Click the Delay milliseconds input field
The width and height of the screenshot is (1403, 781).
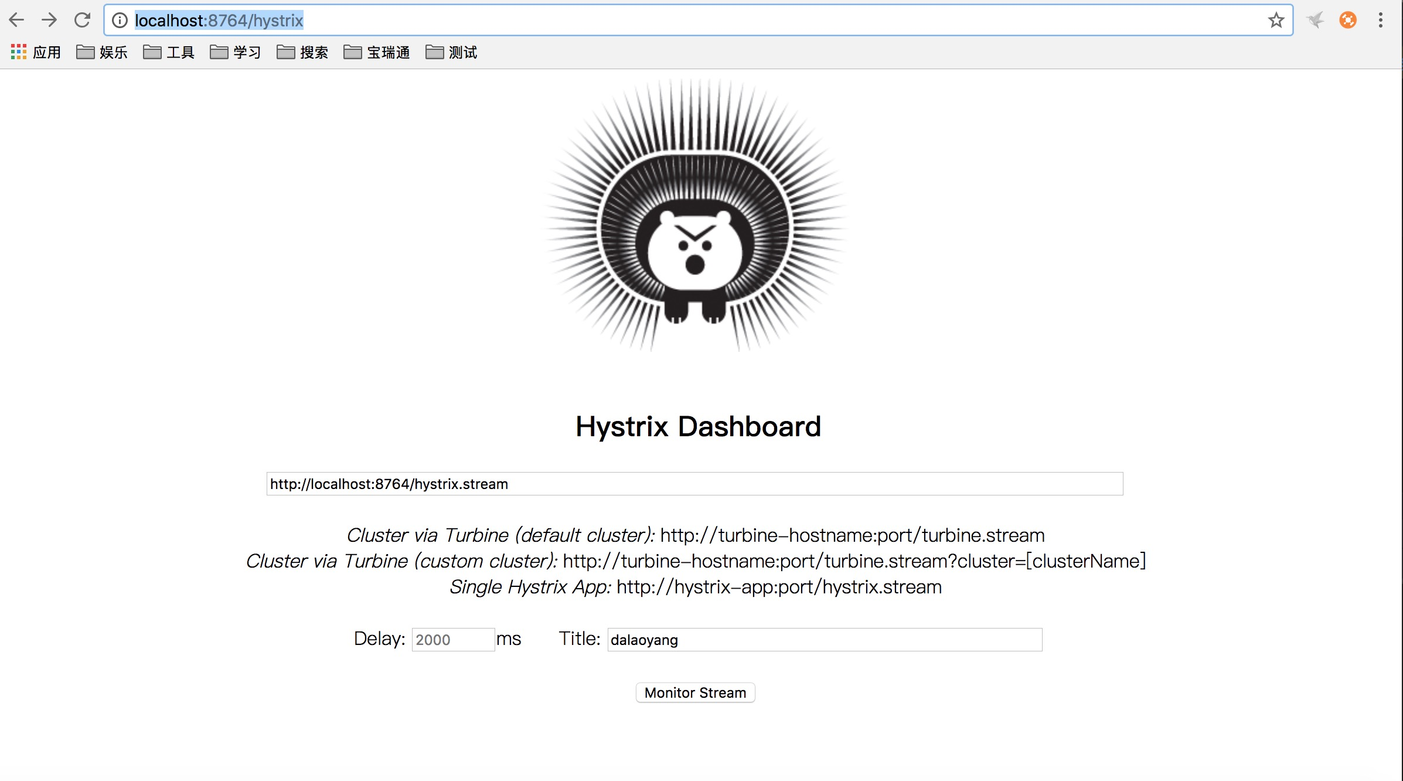pyautogui.click(x=453, y=639)
